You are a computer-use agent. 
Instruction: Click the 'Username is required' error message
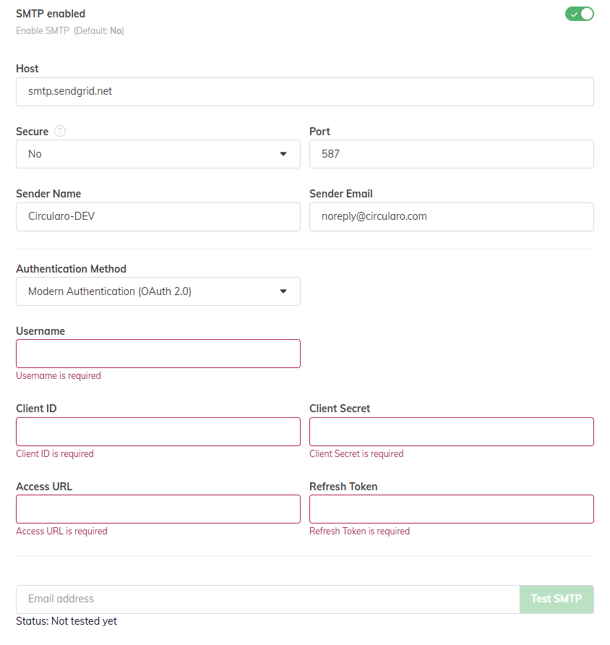tap(59, 376)
